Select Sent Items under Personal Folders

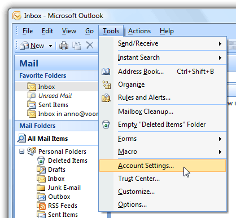pyautogui.click(x=63, y=215)
